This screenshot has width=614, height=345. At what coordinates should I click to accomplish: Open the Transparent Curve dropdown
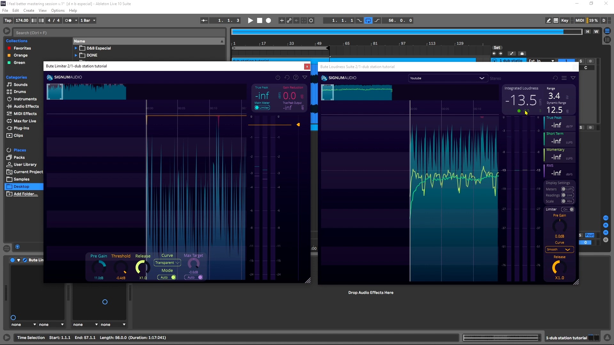pyautogui.click(x=167, y=263)
